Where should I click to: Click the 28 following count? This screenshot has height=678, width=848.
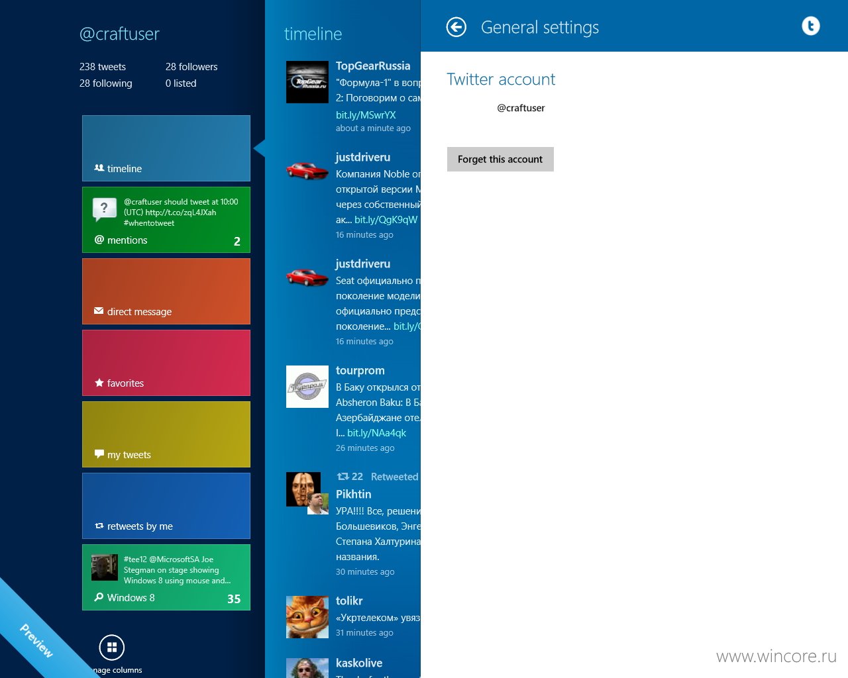click(x=106, y=83)
